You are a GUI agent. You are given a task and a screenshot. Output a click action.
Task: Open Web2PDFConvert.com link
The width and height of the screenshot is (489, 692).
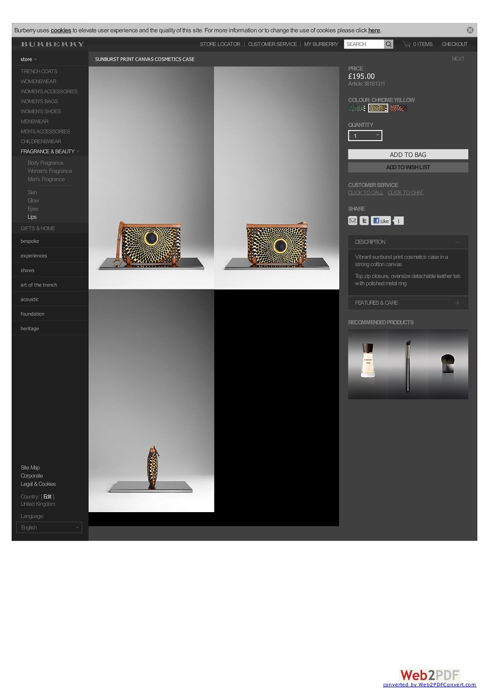(429, 685)
